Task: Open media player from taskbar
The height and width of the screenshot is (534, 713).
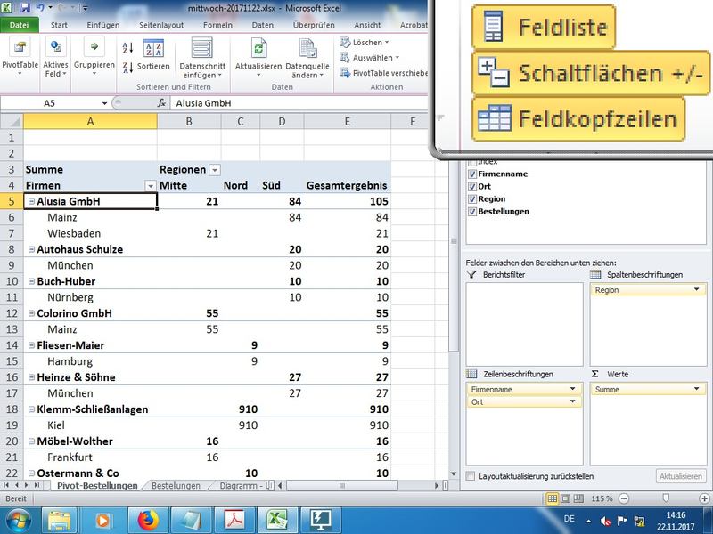Action: [103, 521]
